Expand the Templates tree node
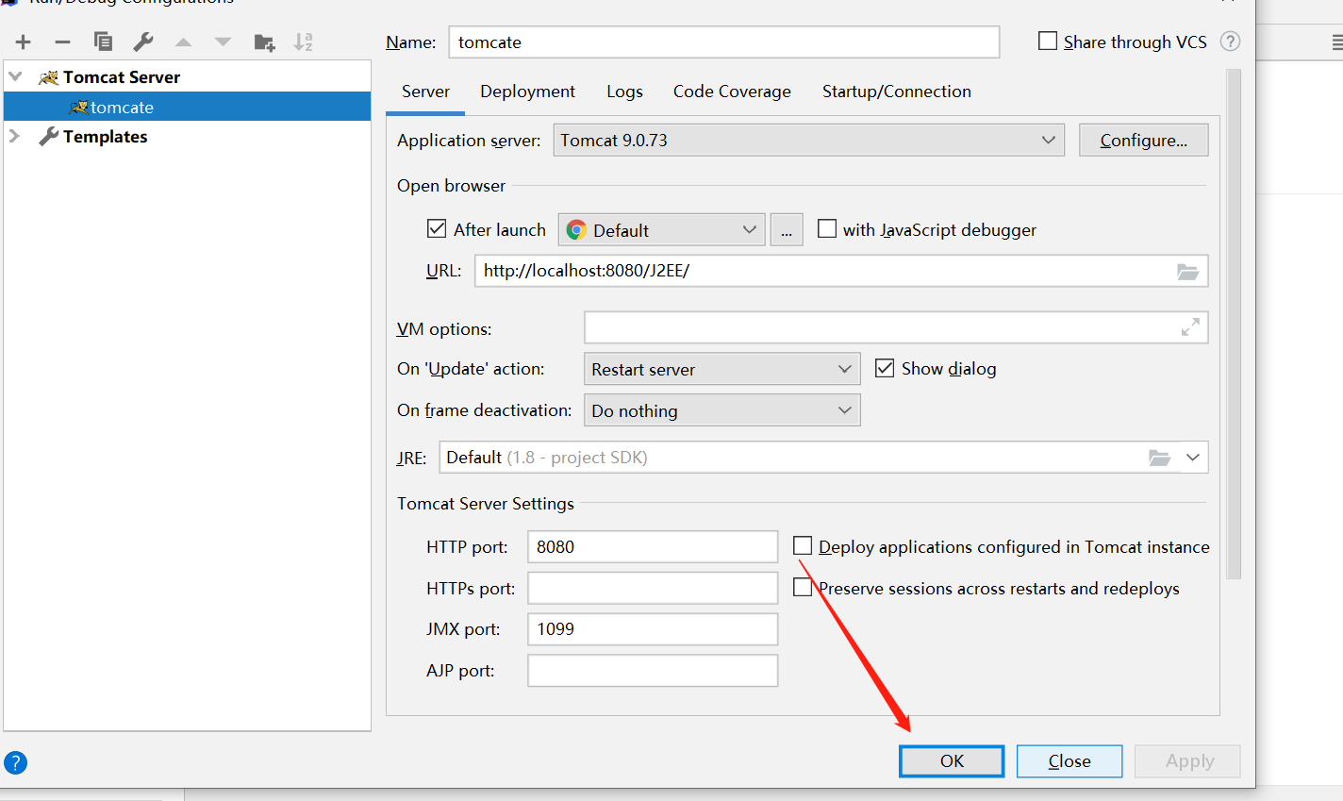This screenshot has width=1343, height=801. tap(15, 136)
